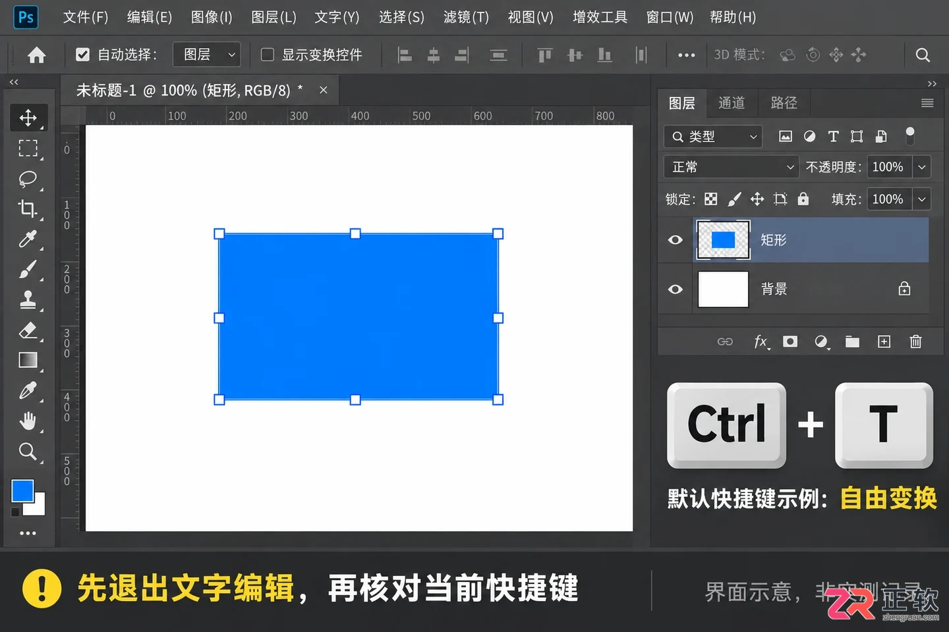Create a new layer group folder
This screenshot has width=949, height=632.
point(852,341)
